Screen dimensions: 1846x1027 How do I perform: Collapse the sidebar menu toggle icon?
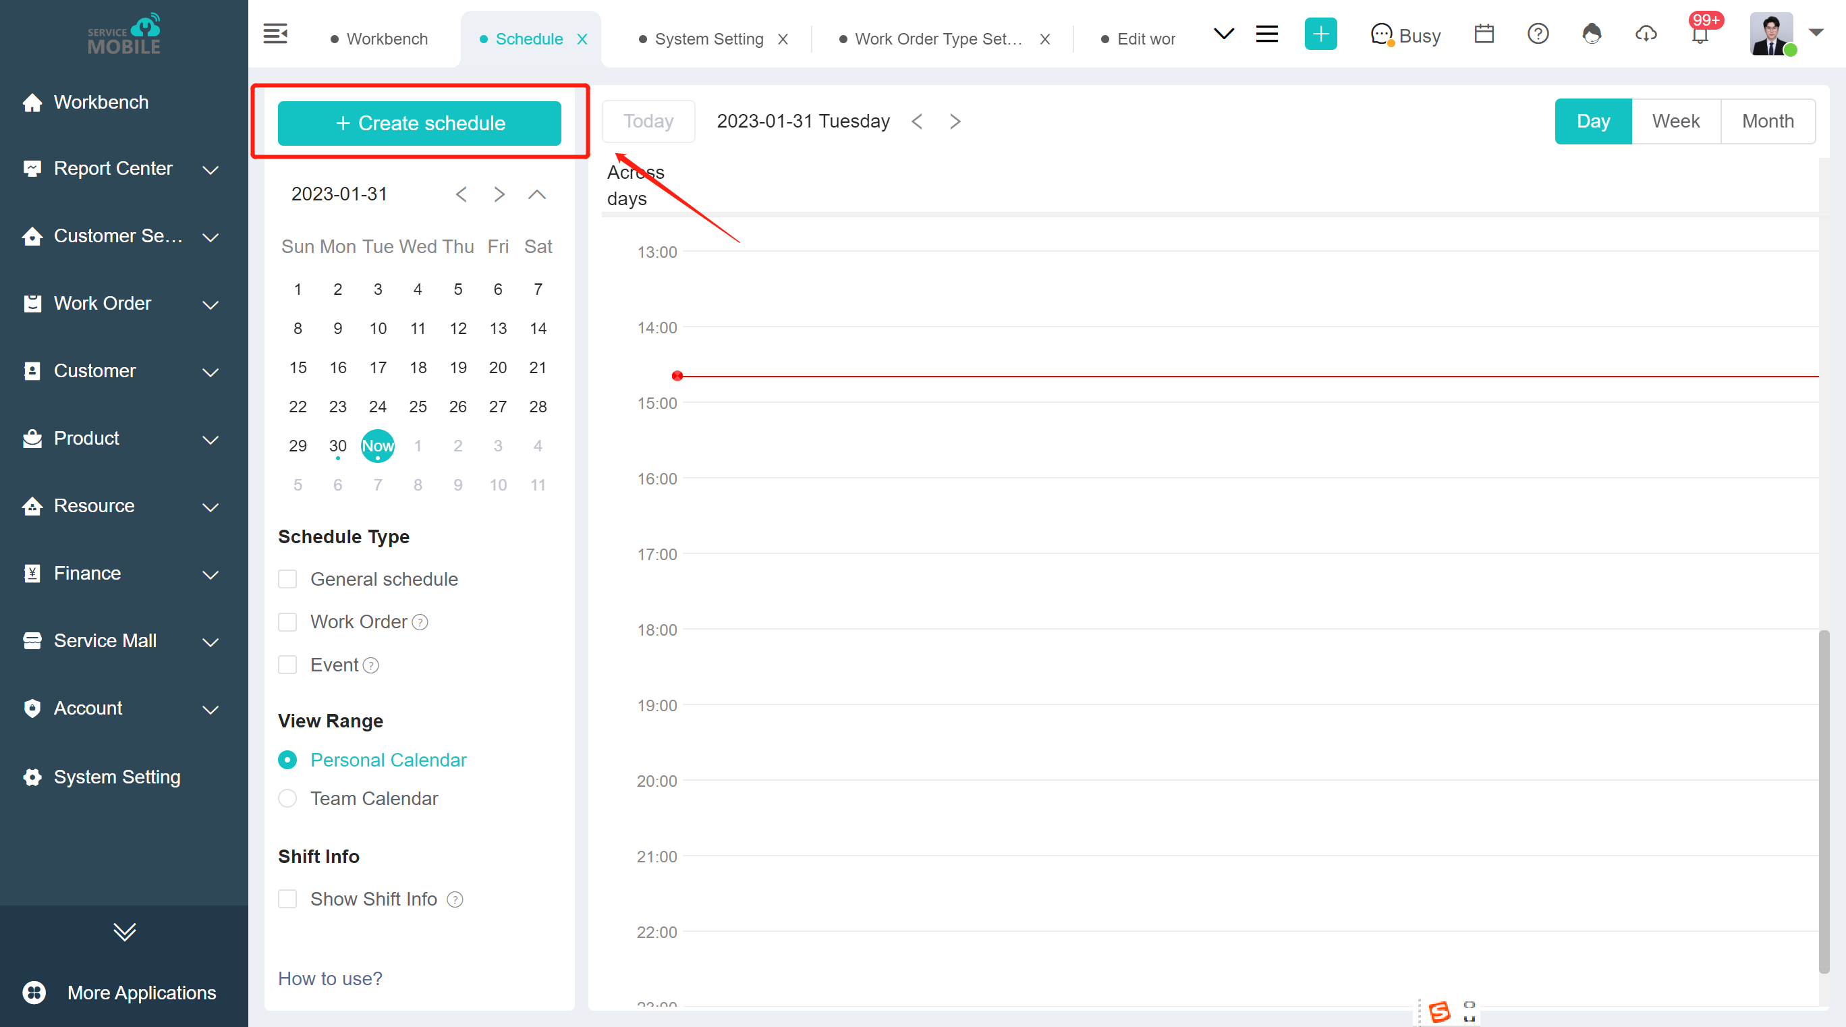275,34
